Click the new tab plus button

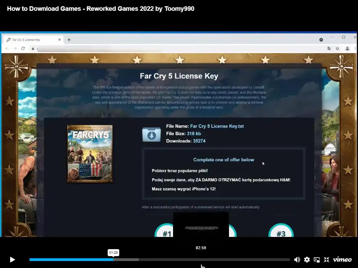tap(69, 40)
